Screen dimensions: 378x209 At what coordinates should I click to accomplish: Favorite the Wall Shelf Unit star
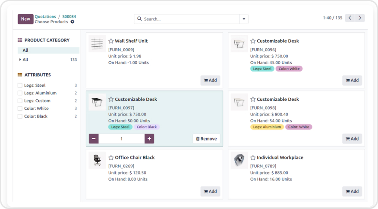pos(111,41)
